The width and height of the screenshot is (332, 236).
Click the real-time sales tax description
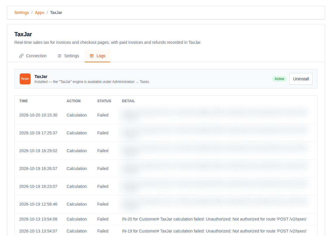(108, 42)
